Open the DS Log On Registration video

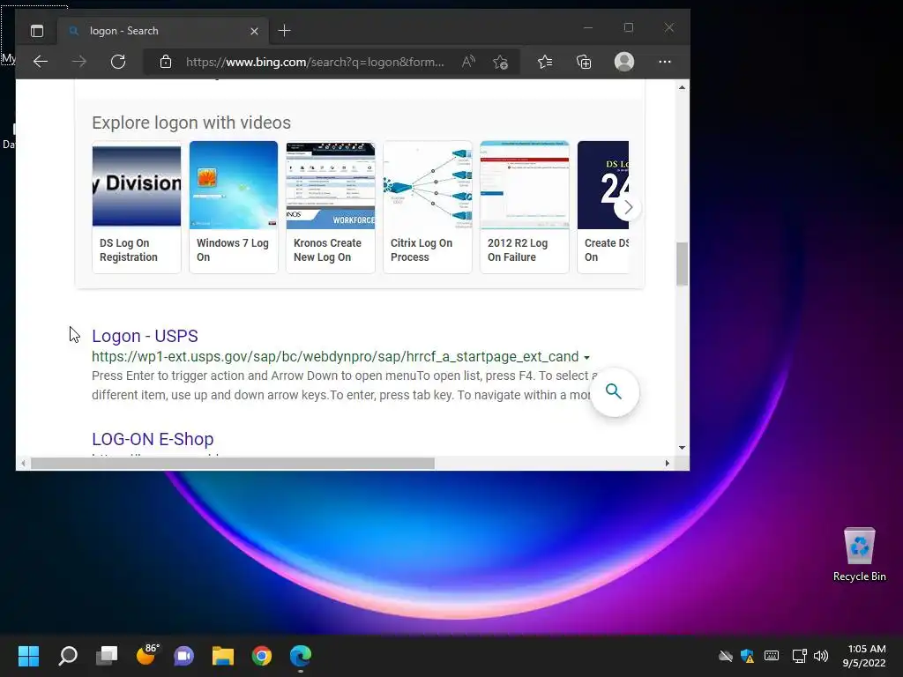tap(137, 207)
